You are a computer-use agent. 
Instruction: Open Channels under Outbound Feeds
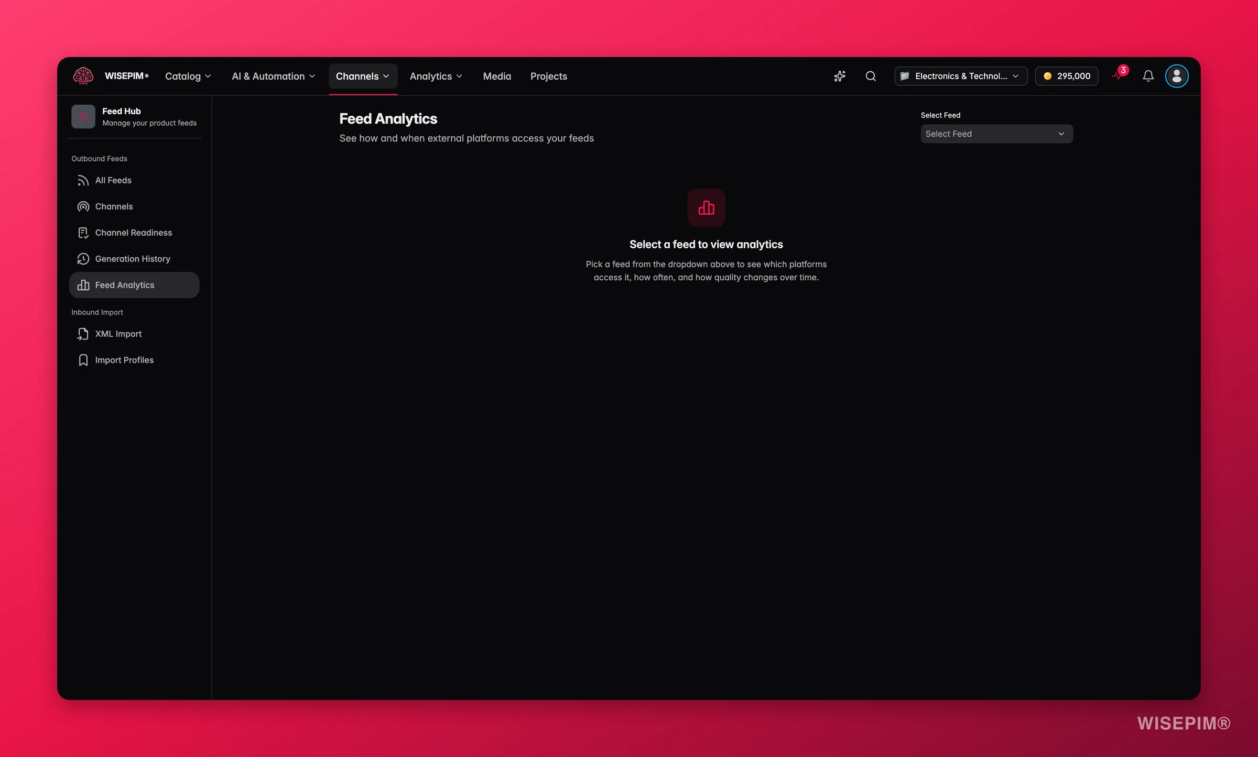(x=134, y=206)
